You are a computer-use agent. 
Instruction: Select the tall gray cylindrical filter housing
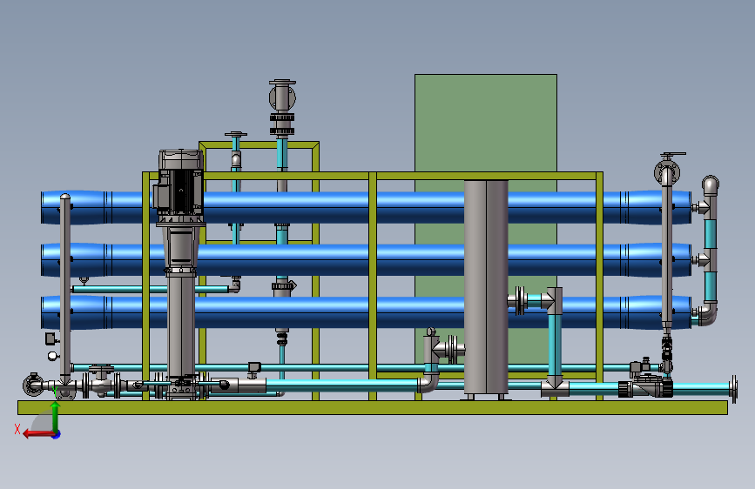click(x=486, y=287)
